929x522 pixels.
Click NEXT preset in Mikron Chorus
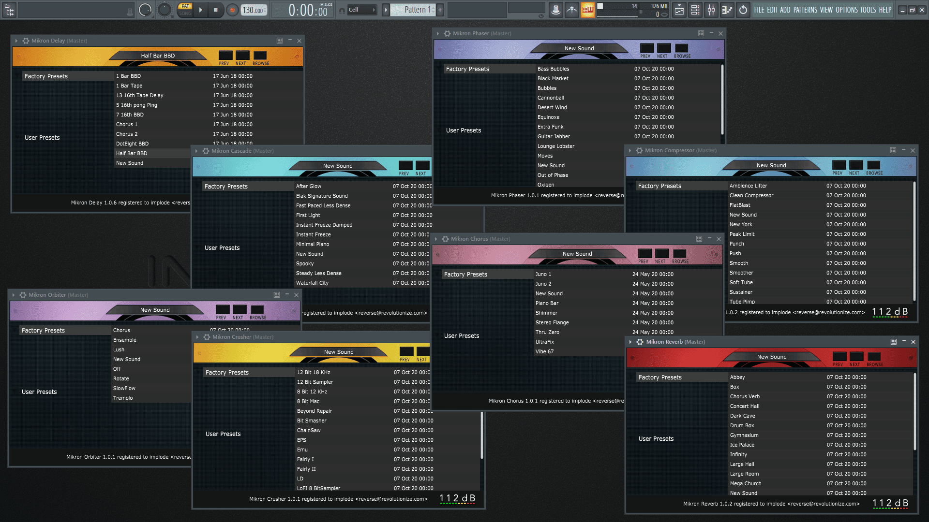(662, 254)
